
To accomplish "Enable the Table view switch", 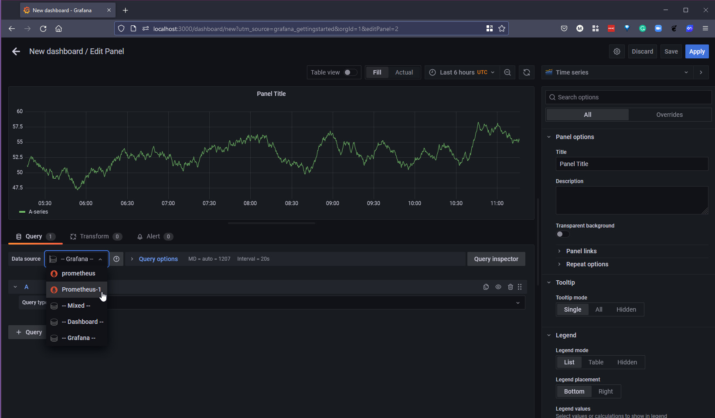I will (350, 72).
